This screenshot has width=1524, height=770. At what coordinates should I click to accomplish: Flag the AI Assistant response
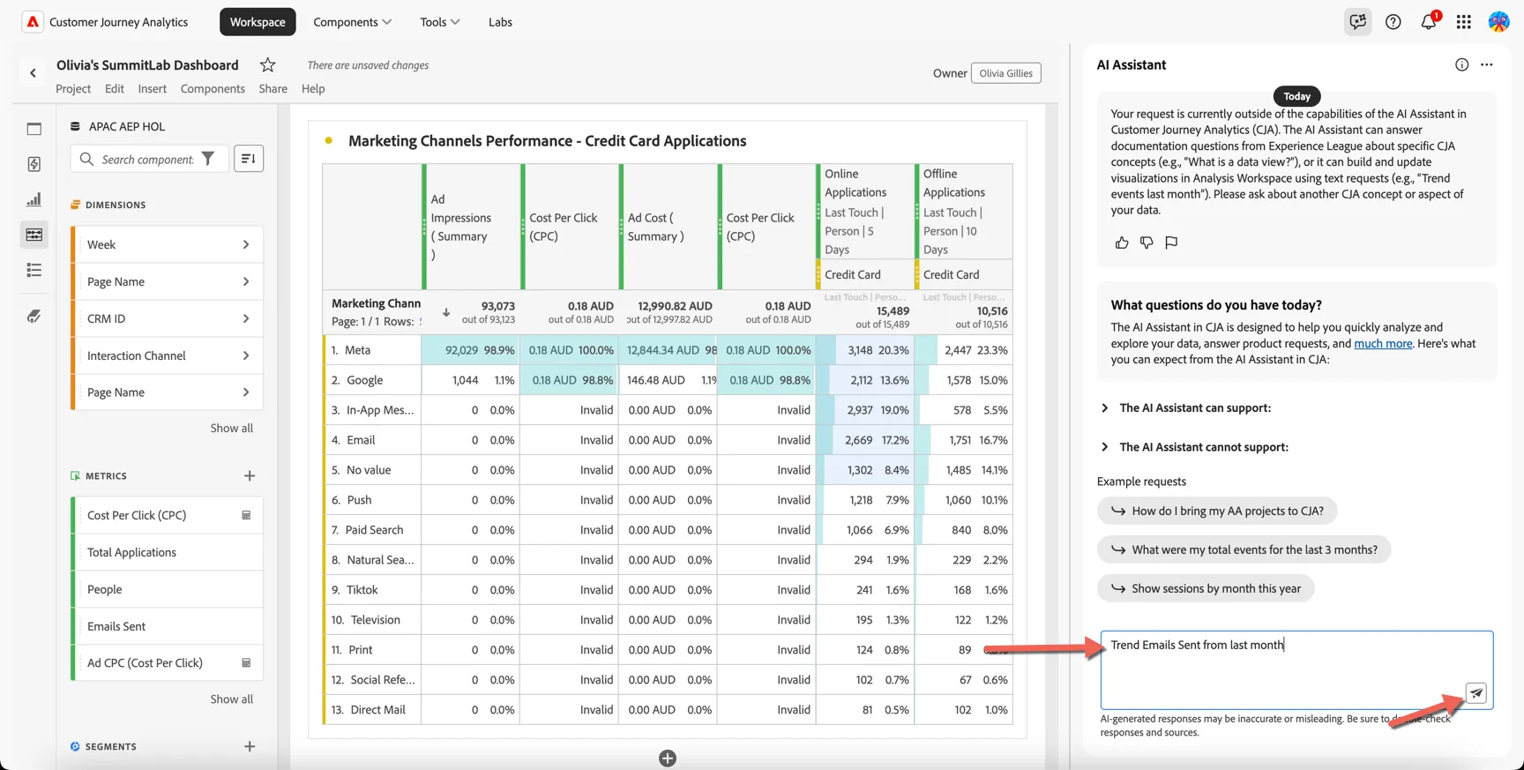click(1171, 243)
